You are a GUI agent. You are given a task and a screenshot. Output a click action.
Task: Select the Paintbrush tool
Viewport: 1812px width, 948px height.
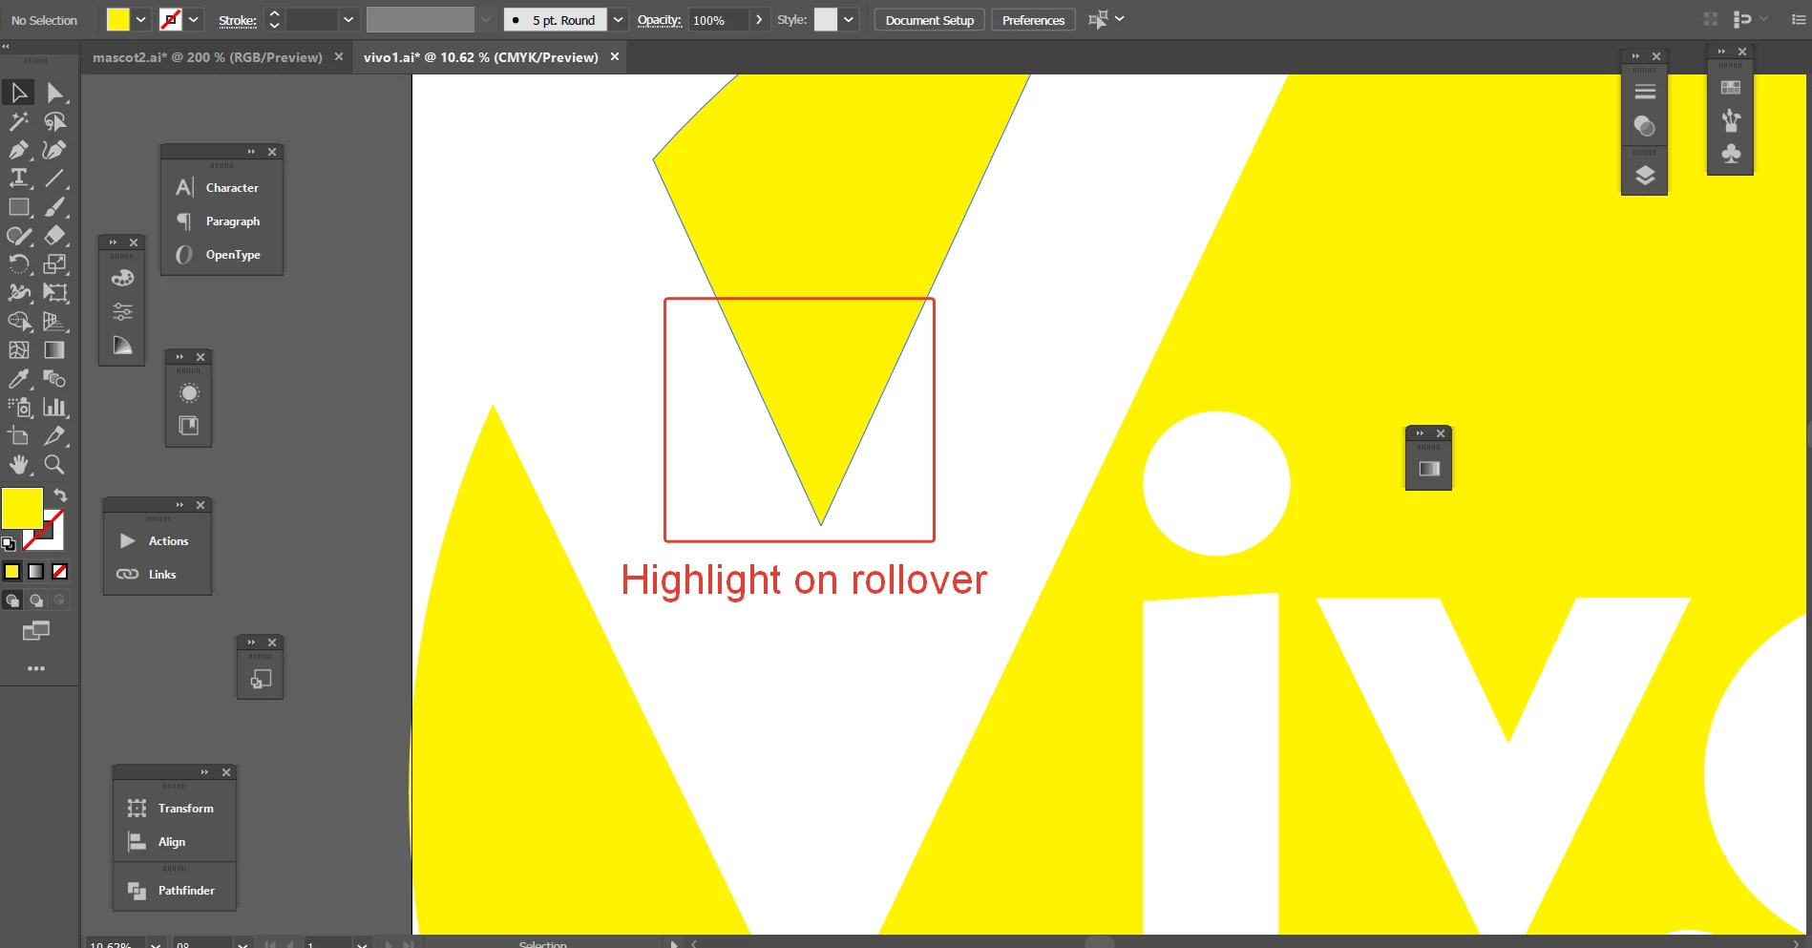point(54,207)
